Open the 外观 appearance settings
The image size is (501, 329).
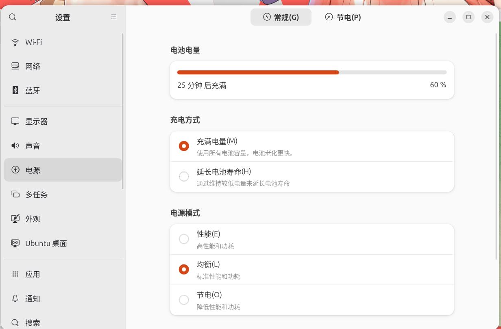(63, 219)
